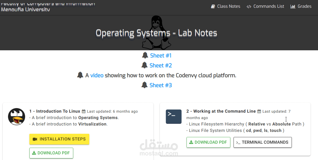Open the Sheet #2 link

click(x=161, y=65)
